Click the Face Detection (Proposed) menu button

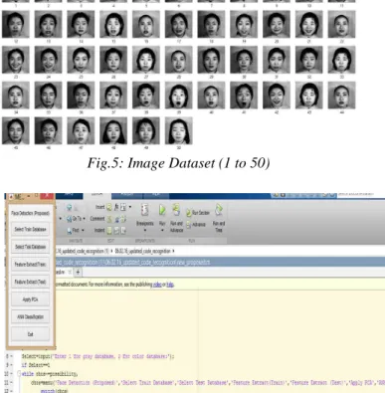point(30,213)
